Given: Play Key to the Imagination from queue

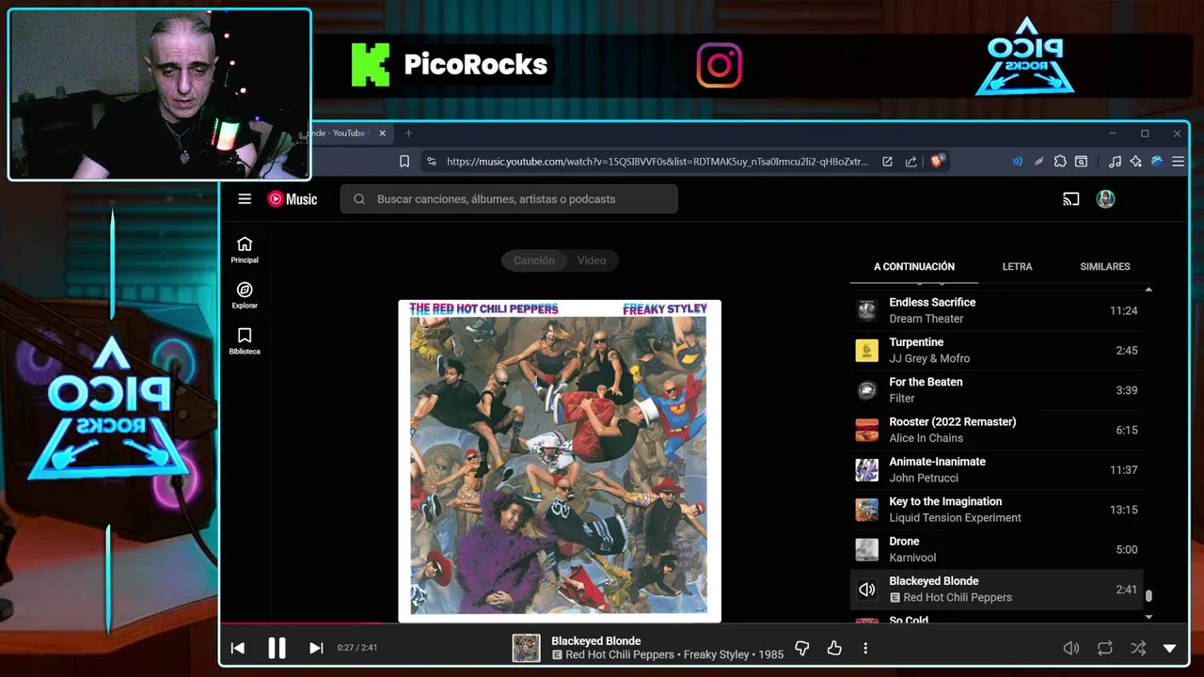Looking at the screenshot, I should (x=997, y=510).
